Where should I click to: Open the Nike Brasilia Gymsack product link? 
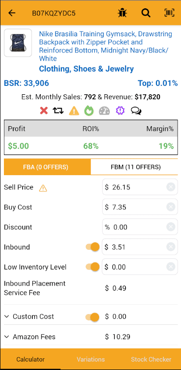(106, 46)
